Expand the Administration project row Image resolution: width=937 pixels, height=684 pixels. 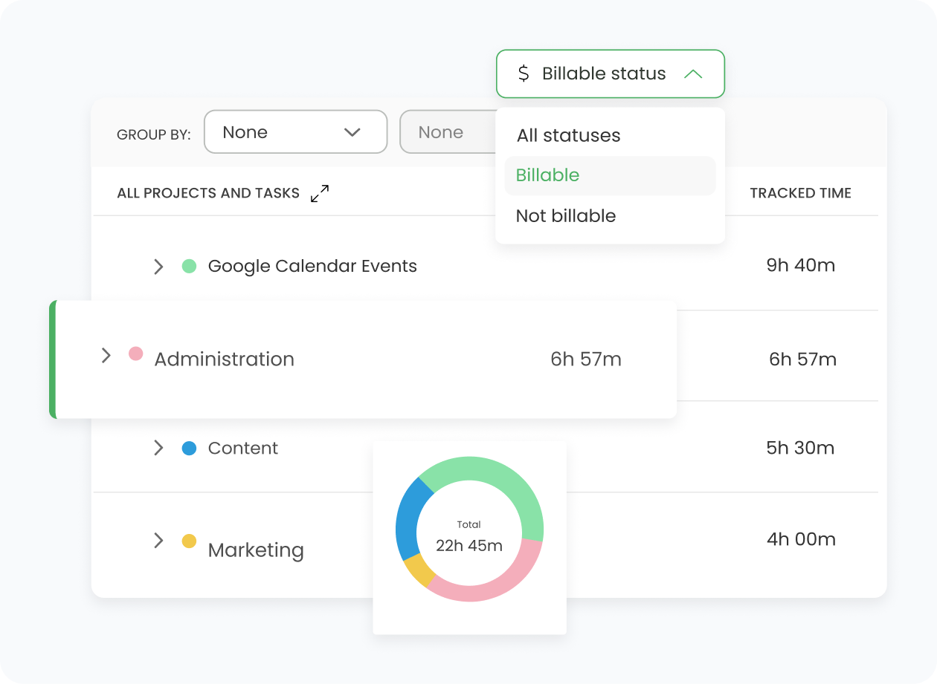click(x=106, y=356)
